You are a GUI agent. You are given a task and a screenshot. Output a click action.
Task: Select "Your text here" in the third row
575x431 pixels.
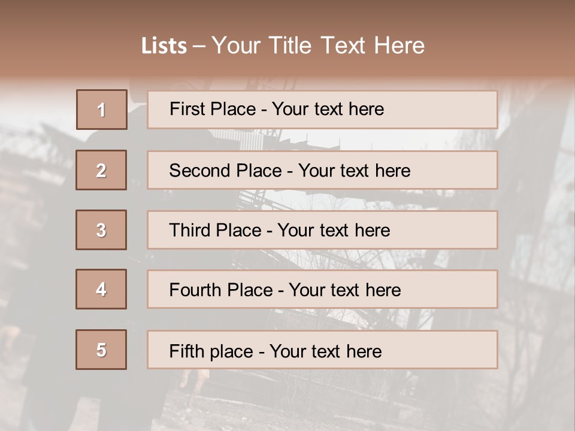(334, 230)
